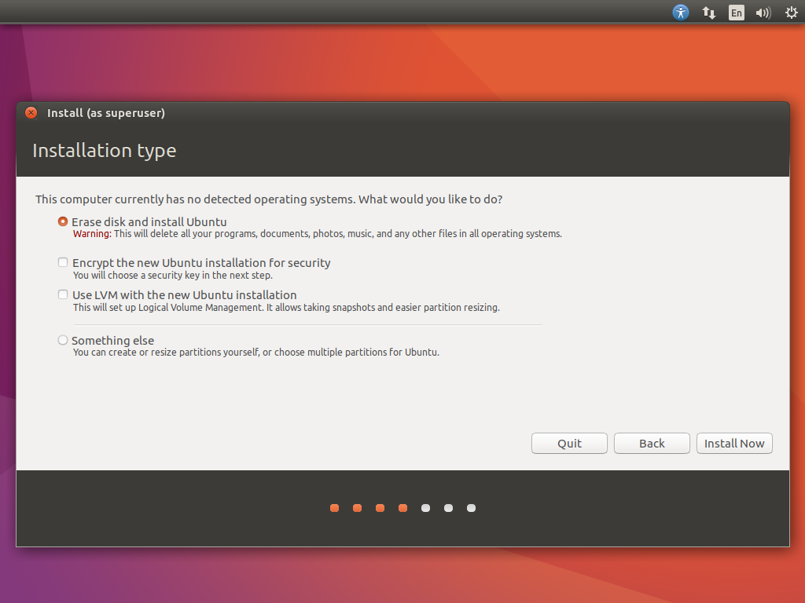Viewport: 805px width, 603px height.
Task: Open the accessibility menu in top bar
Action: (x=681, y=13)
